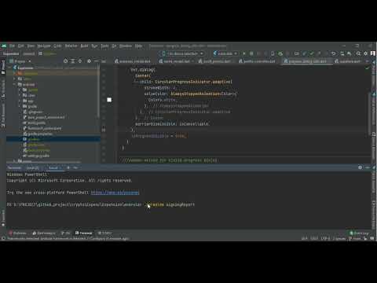Open Project panel gear options
377x283 pixels.
click(x=89, y=61)
